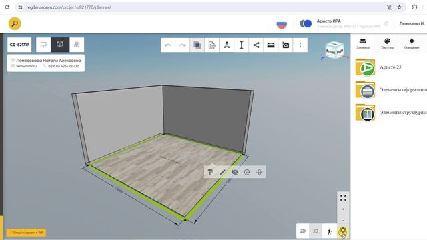427x240 pixels.
Task: Hide the floor with the crossed-eye icon
Action: tap(235, 172)
